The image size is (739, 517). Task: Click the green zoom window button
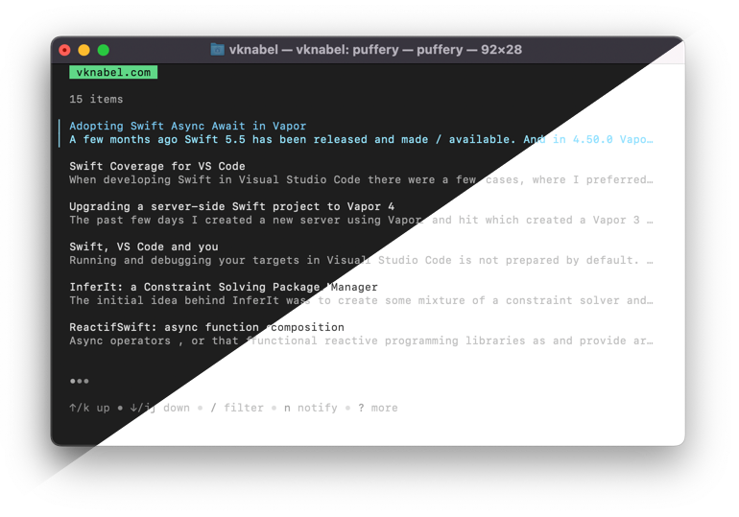point(104,50)
